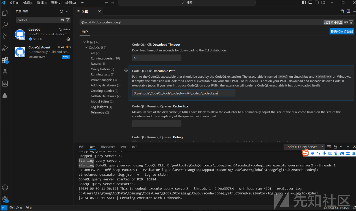Focus the Executable Path input field
The height and width of the screenshot is (211, 356).
pyautogui.click(x=184, y=93)
